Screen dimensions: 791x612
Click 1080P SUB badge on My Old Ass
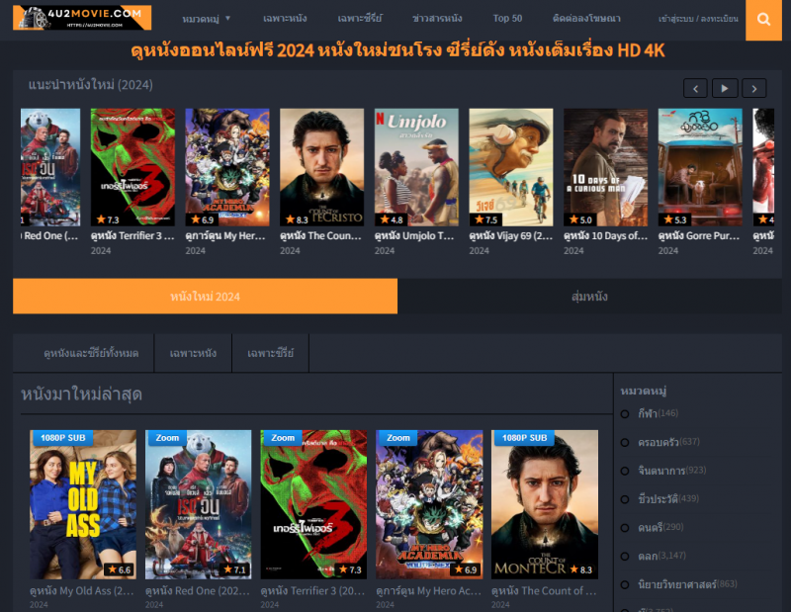(62, 437)
